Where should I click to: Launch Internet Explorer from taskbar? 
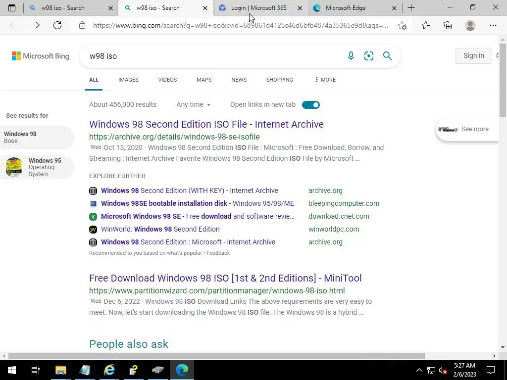[109, 370]
